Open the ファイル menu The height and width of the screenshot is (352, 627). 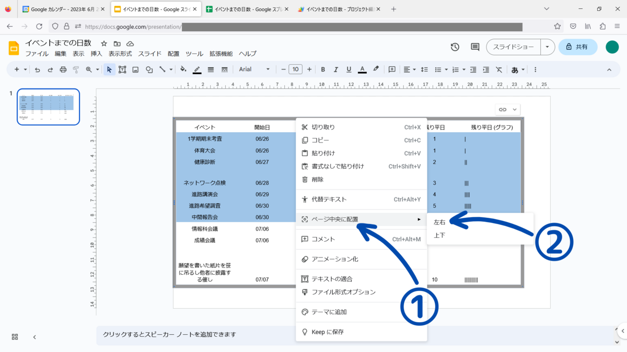point(37,54)
